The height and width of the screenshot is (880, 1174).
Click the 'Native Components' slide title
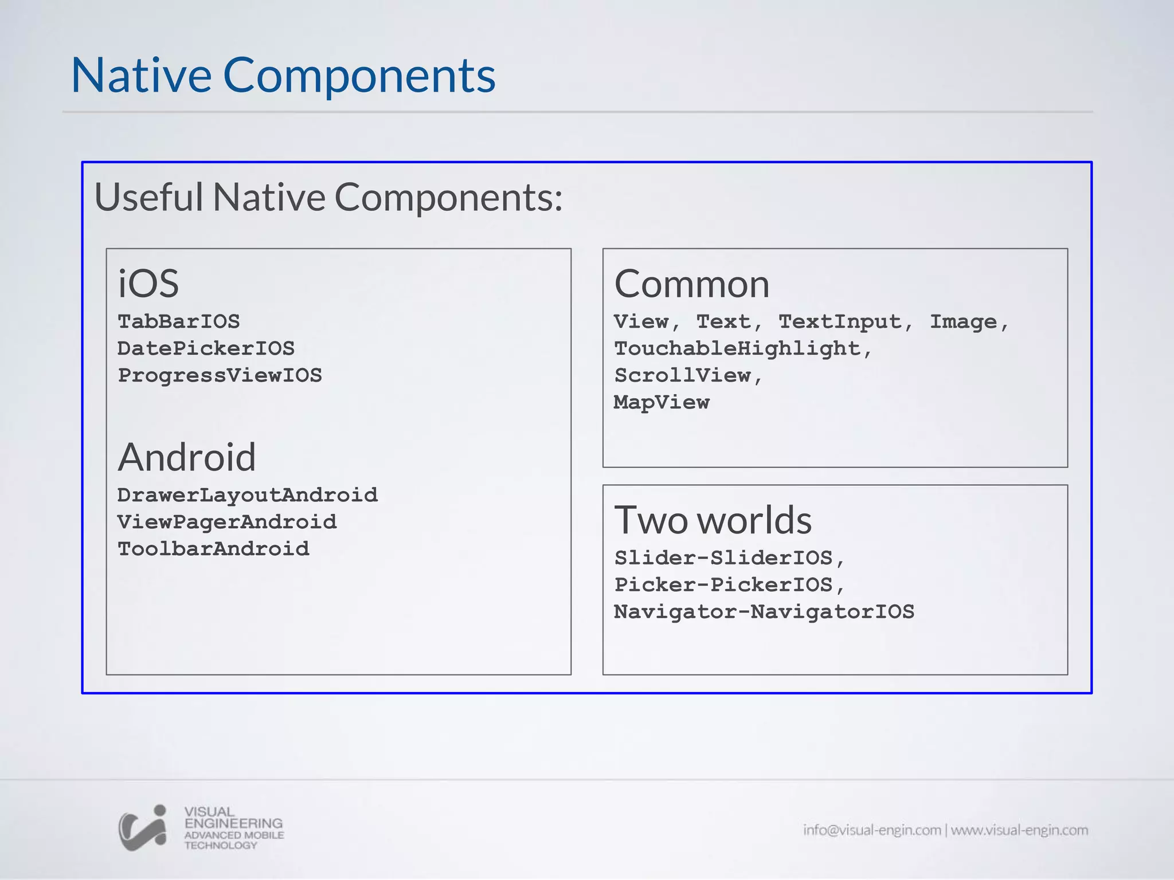(x=283, y=75)
